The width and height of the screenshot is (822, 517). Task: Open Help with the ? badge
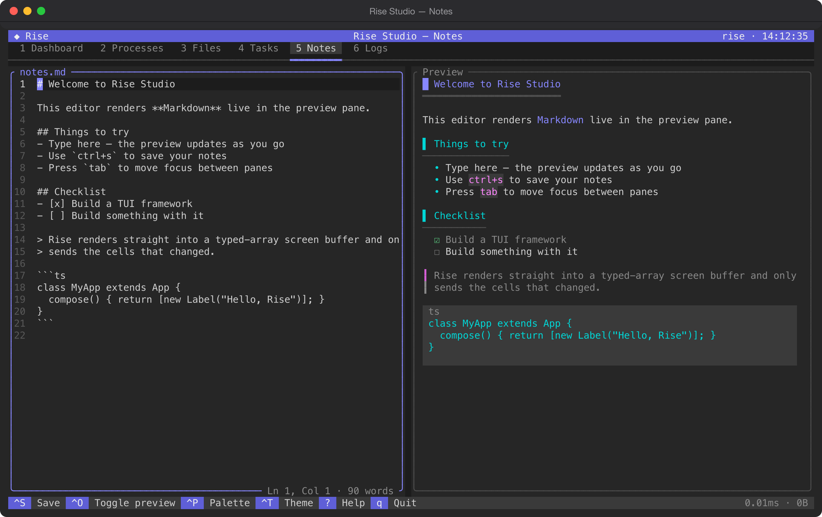click(x=327, y=503)
